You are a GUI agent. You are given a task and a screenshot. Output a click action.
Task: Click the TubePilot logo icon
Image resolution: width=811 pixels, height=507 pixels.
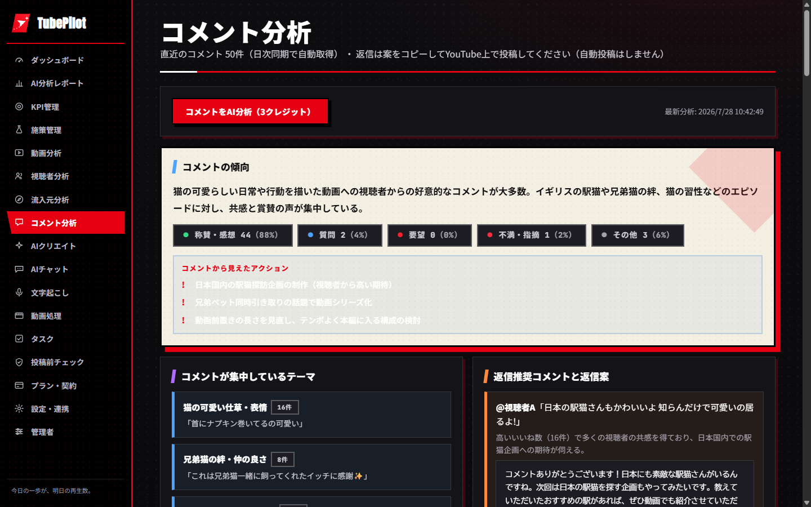[x=21, y=23]
